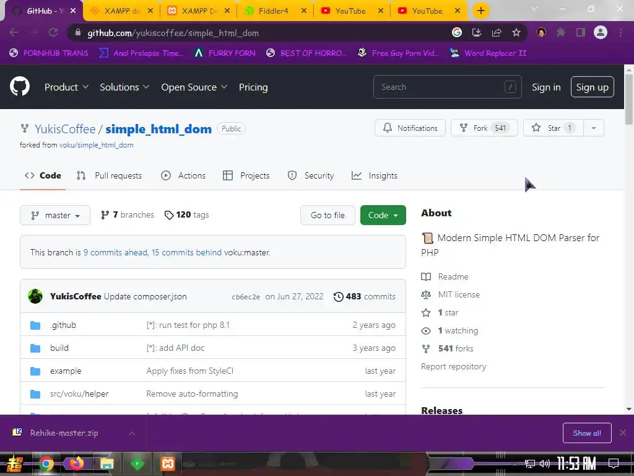The width and height of the screenshot is (634, 476).
Task: Click the page vertical scrollbar thumb
Action: (629, 100)
